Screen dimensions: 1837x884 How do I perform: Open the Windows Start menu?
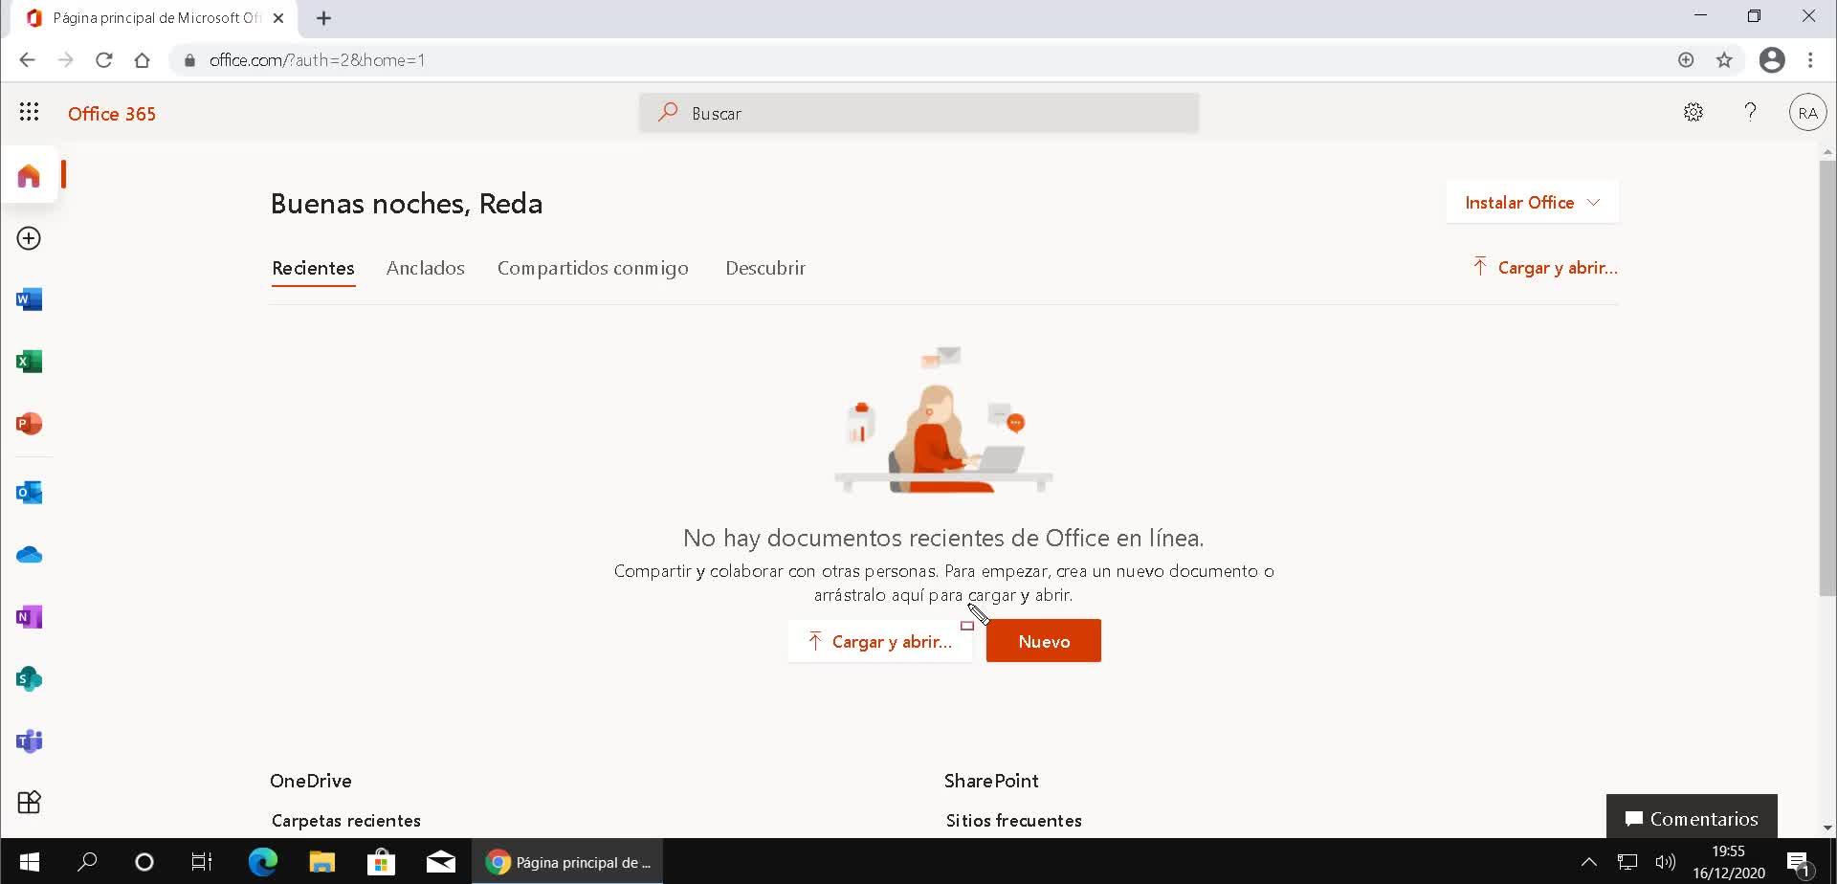(29, 862)
